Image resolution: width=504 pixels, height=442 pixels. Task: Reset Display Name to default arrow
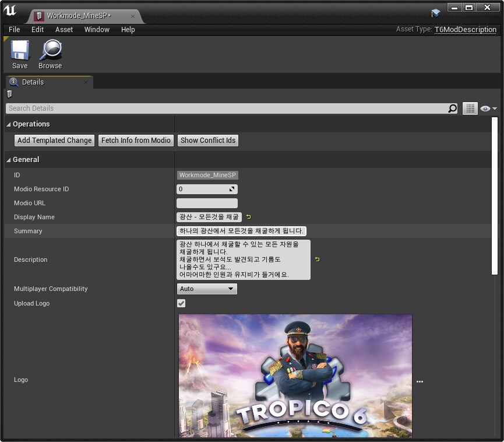tap(248, 217)
